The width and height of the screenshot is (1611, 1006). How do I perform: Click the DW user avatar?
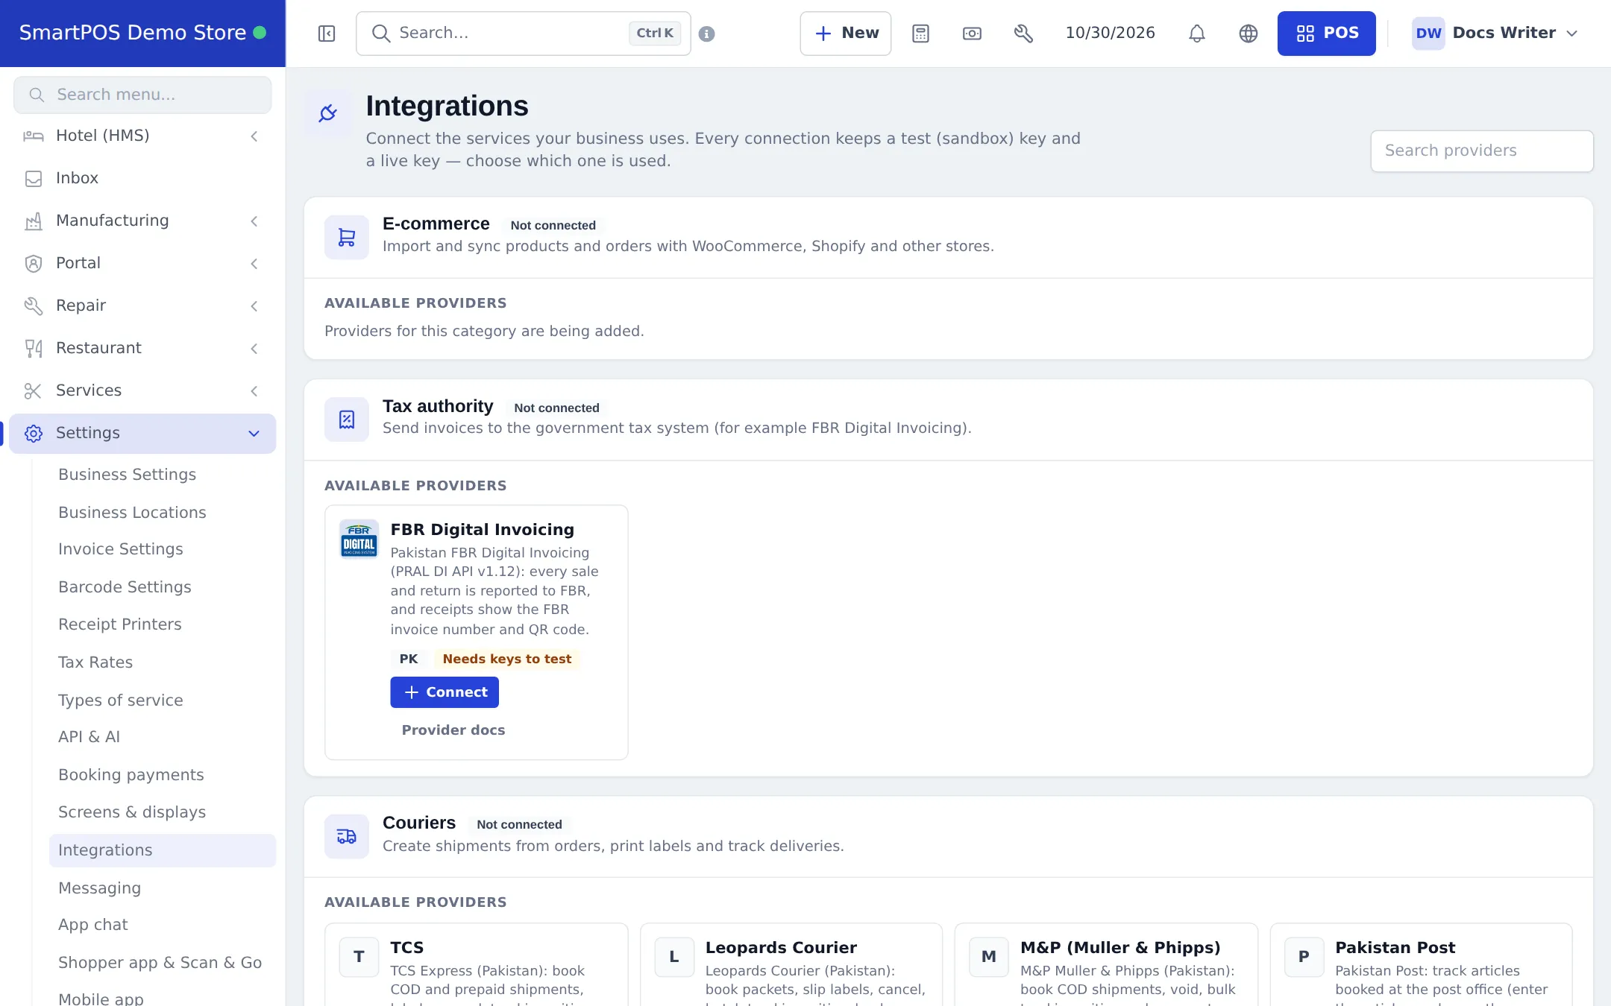pyautogui.click(x=1428, y=34)
